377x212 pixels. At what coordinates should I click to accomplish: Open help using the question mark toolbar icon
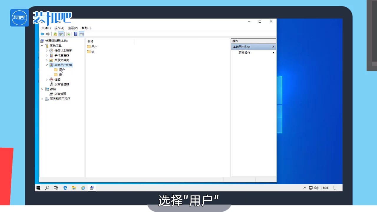pyautogui.click(x=76, y=34)
